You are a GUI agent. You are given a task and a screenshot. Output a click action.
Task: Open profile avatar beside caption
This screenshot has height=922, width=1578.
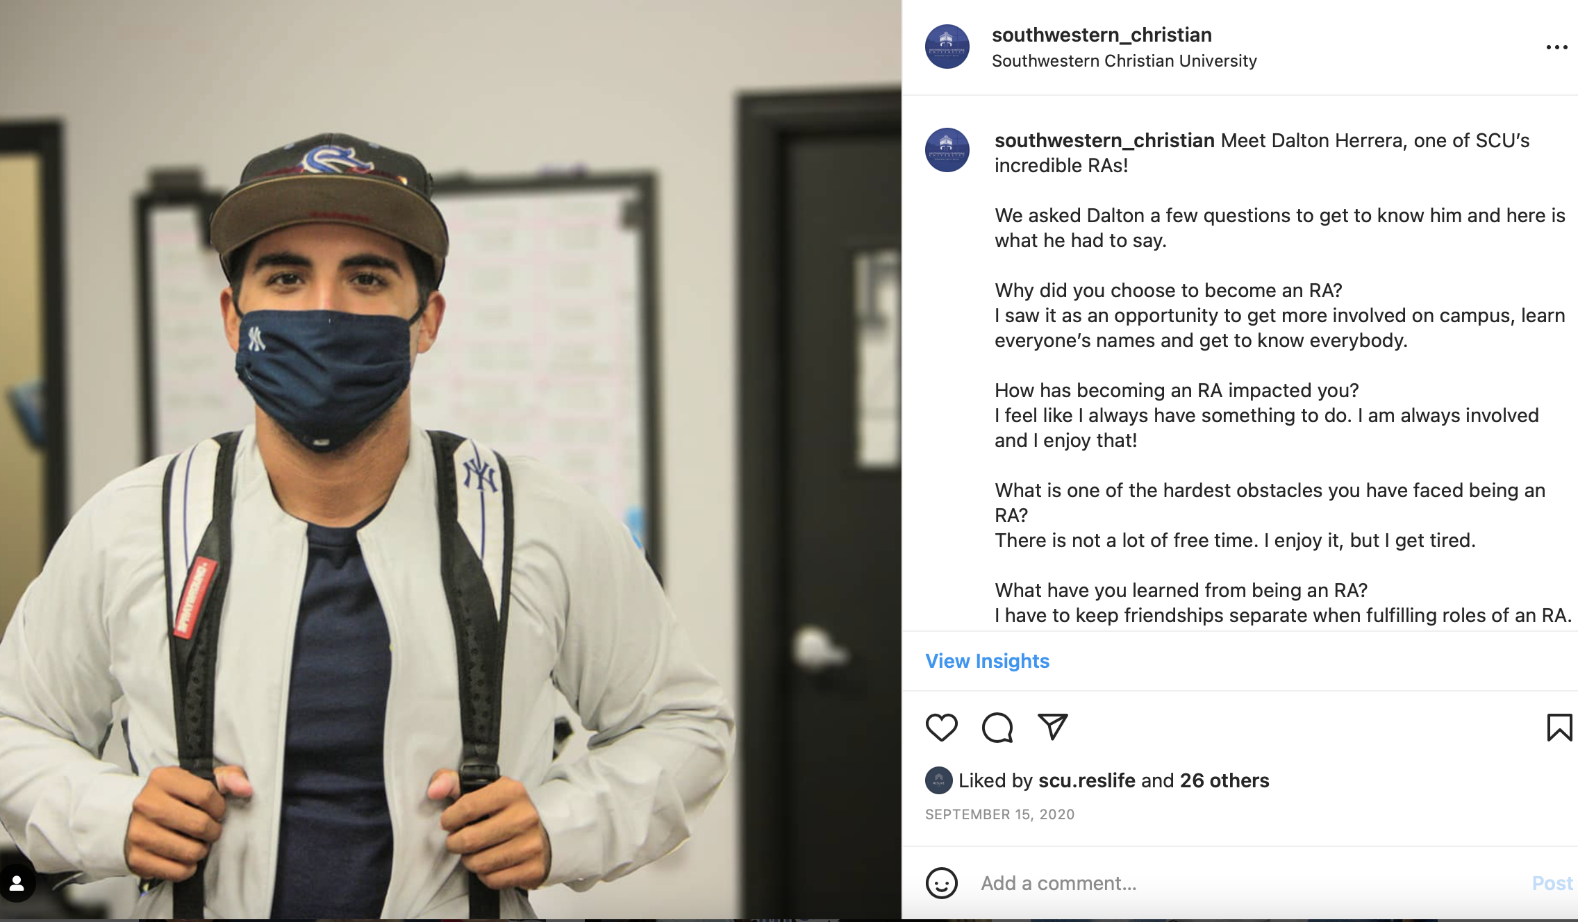point(947,150)
